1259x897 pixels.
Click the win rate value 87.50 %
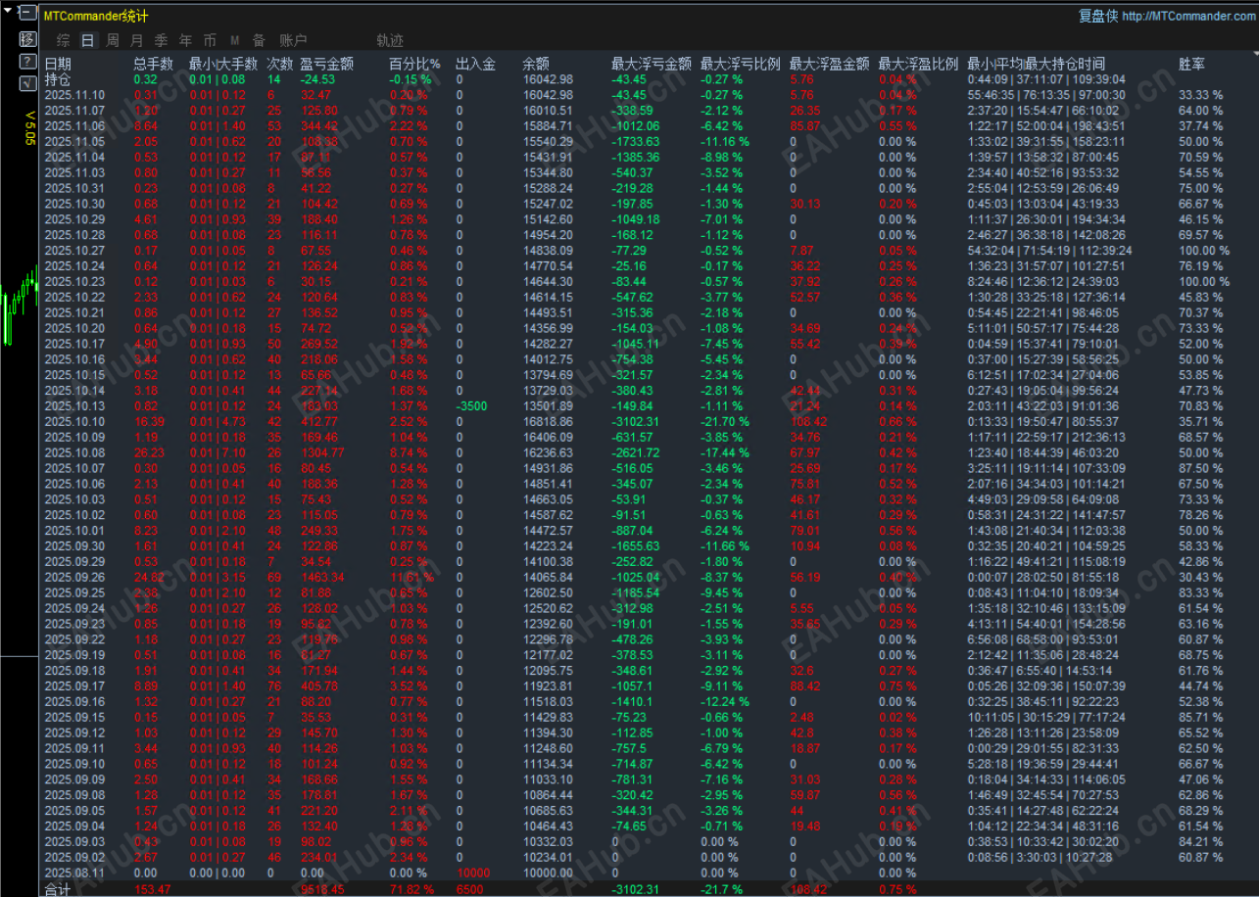[1201, 469]
